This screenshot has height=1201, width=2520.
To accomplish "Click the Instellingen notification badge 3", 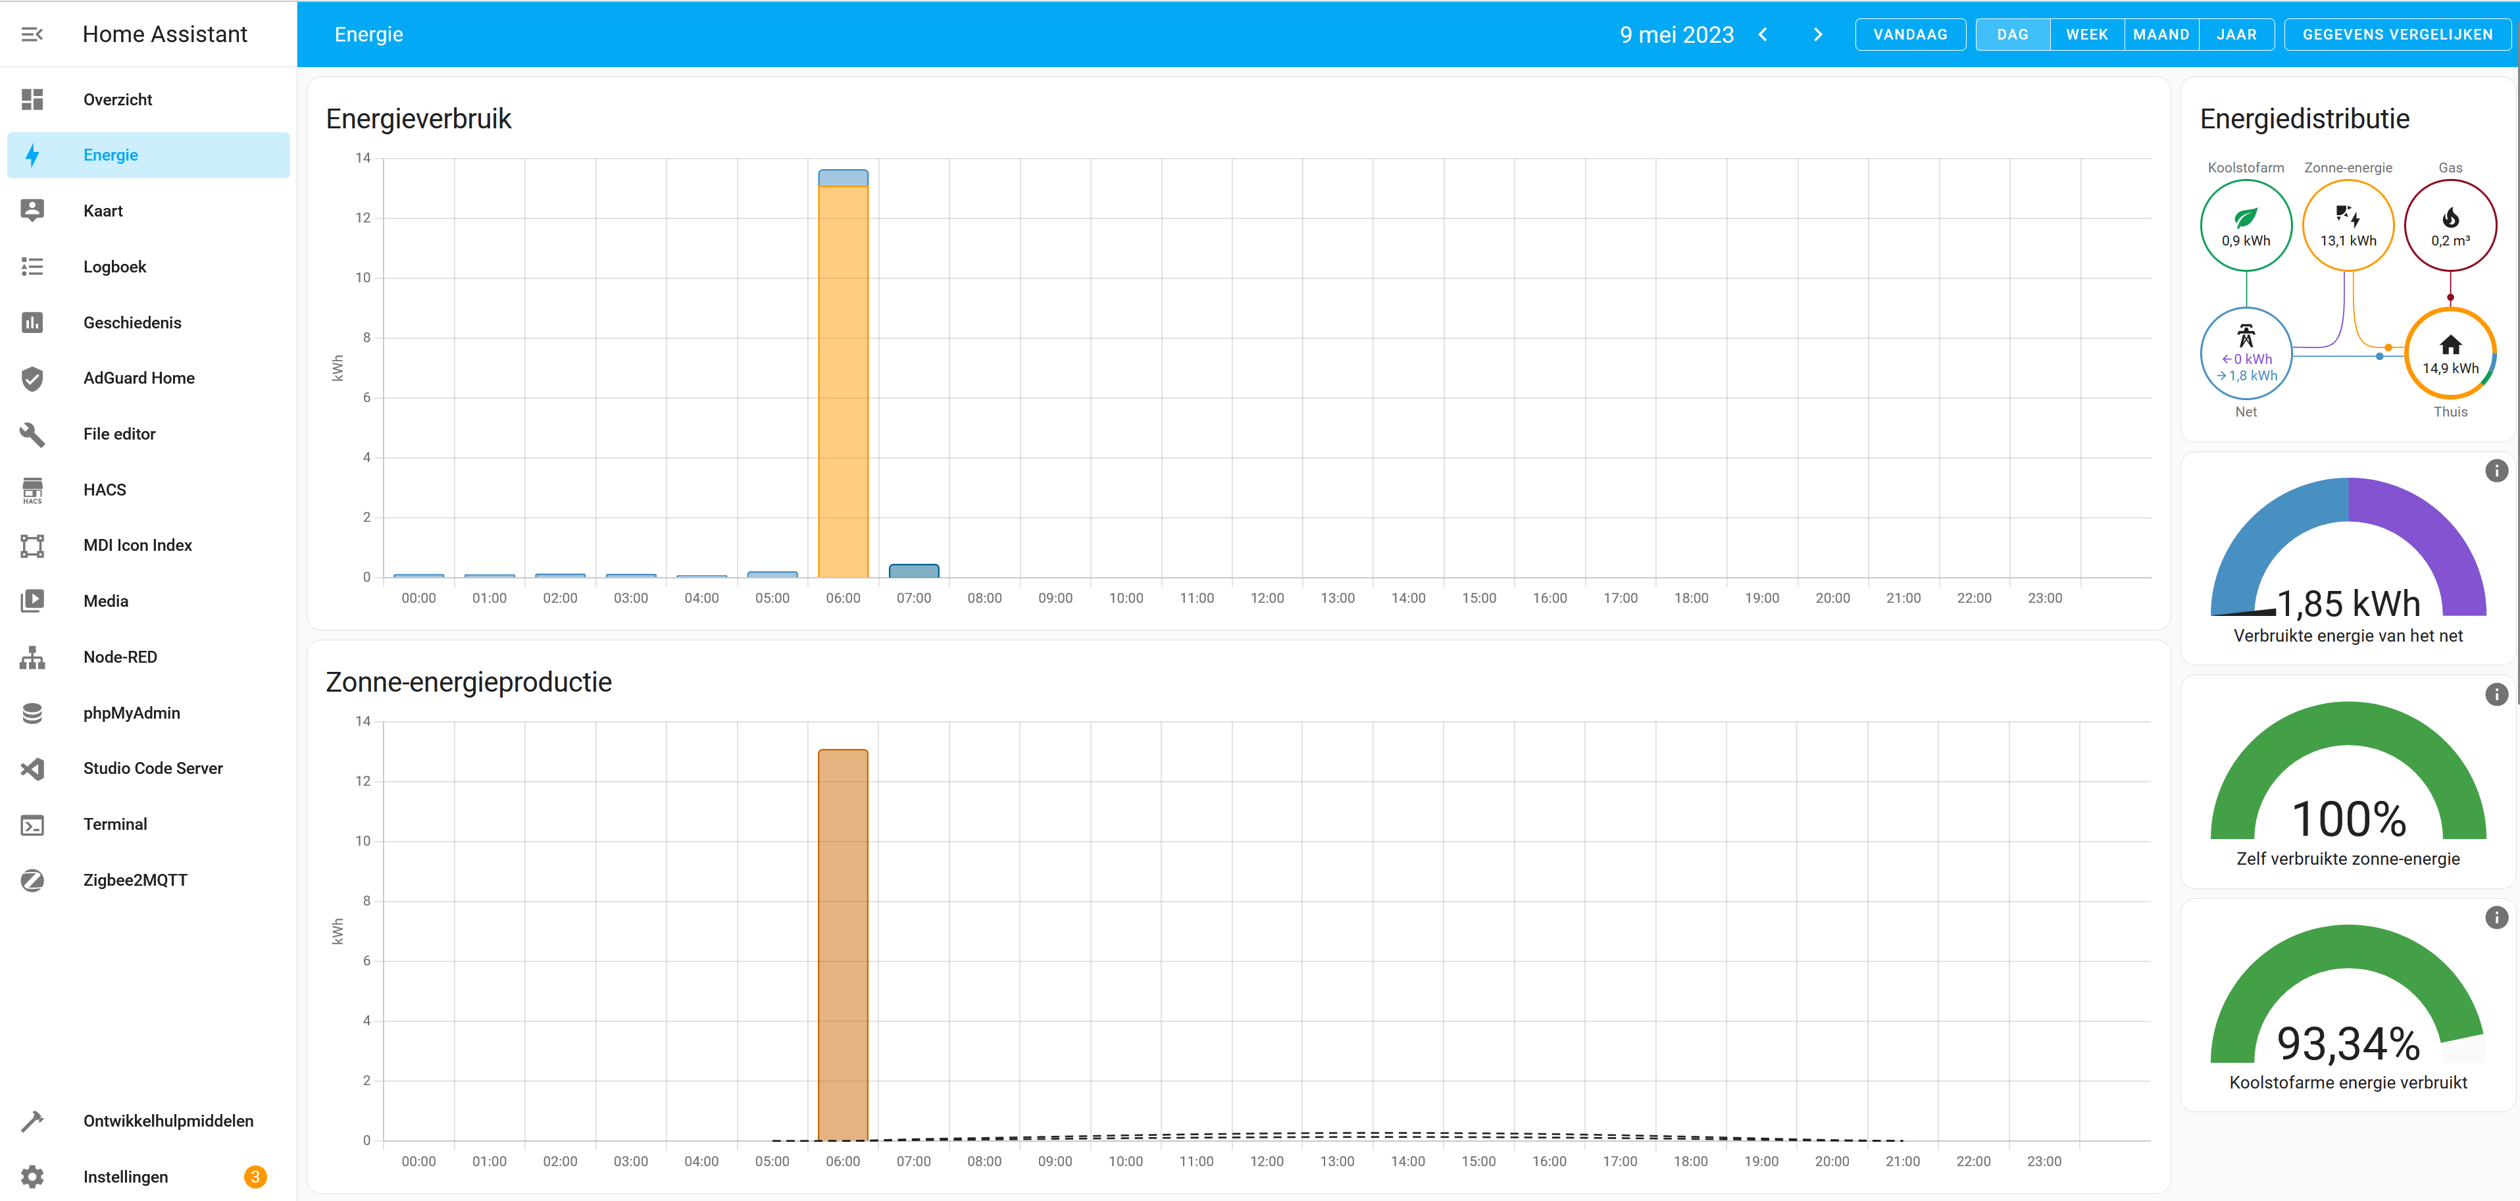I will tap(255, 1177).
